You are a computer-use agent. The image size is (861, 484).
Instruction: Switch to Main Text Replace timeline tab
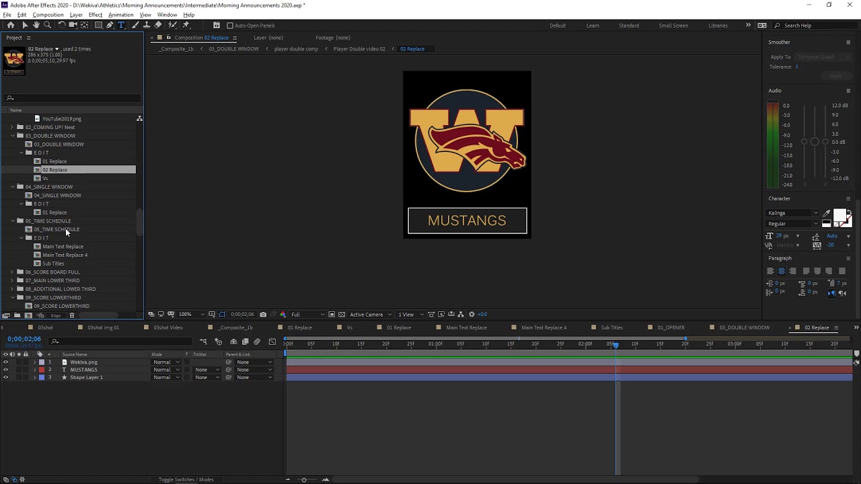pyautogui.click(x=466, y=327)
